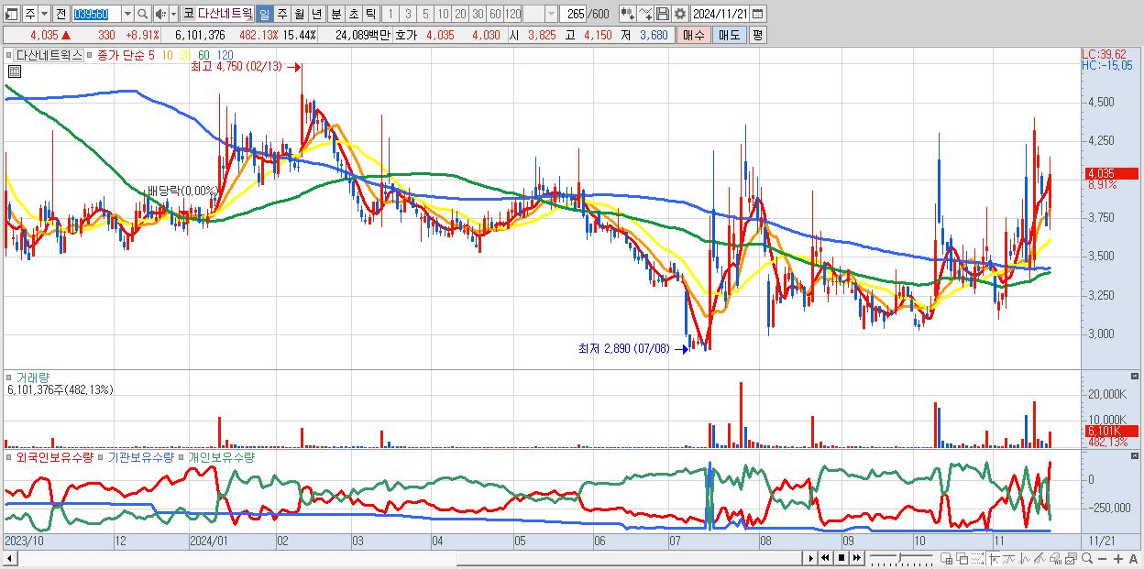Select the 틱 tick period button
Image resolution: width=1144 pixels, height=569 pixels.
[x=370, y=14]
